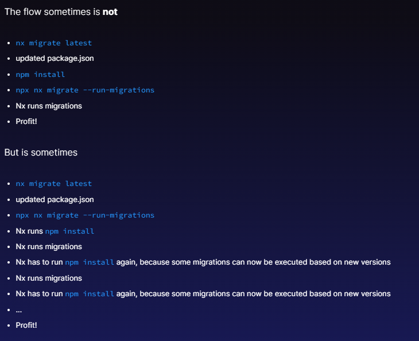Click "Profit!" ending the first list
Image resolution: width=419 pixels, height=341 pixels.
26,122
